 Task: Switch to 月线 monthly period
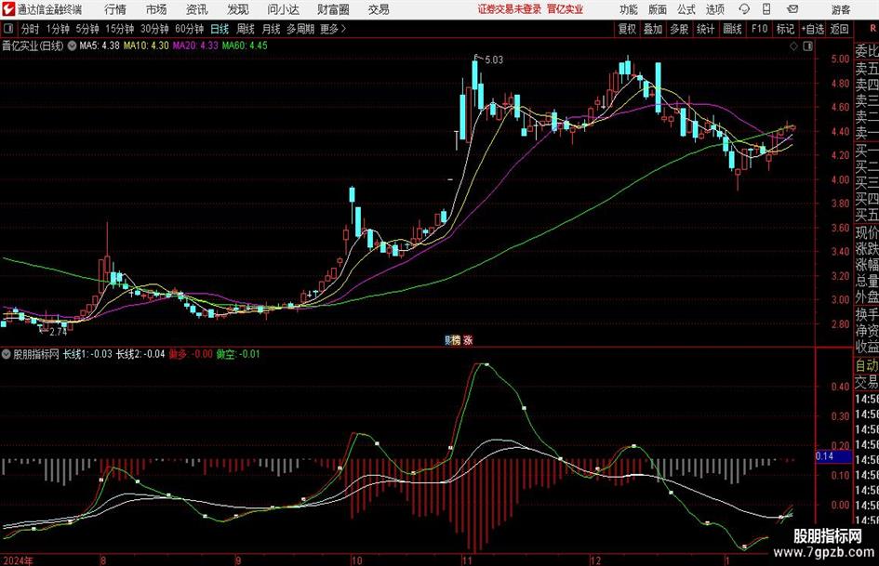coord(271,29)
